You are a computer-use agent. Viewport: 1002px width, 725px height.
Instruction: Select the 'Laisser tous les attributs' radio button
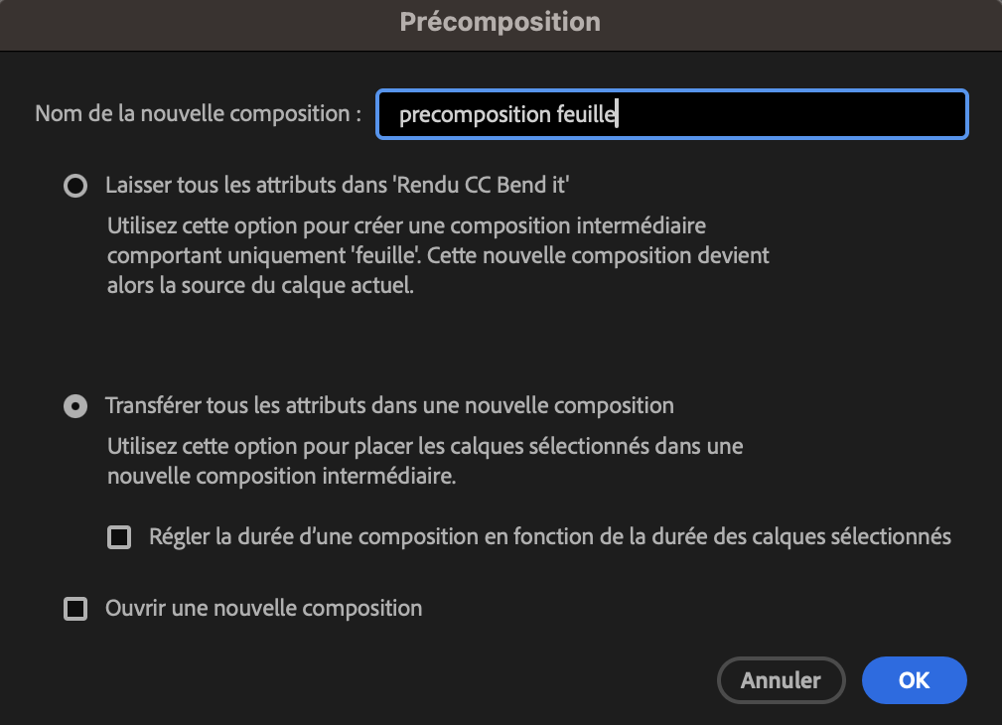coord(74,186)
